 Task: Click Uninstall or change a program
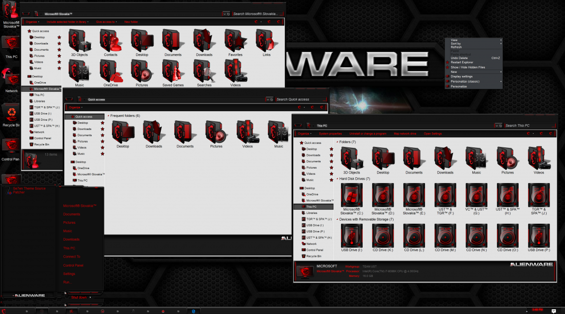click(367, 134)
